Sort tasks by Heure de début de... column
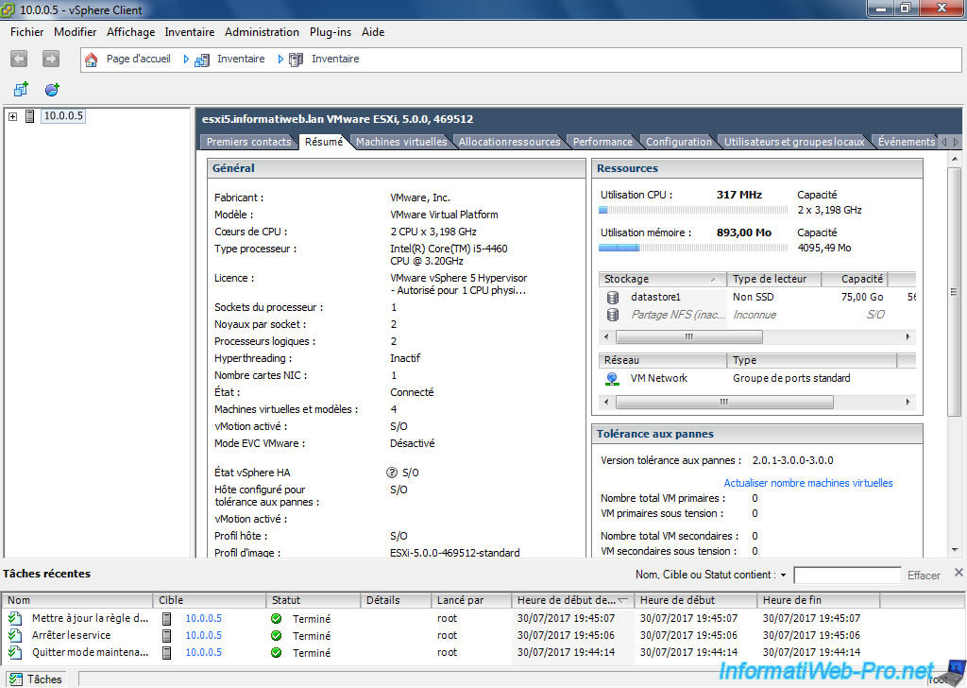This screenshot has height=688, width=967. tap(572, 600)
